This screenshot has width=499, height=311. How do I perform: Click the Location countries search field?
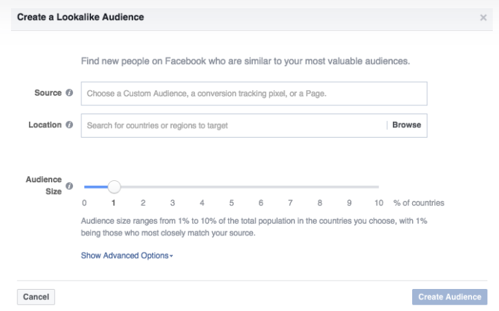click(233, 125)
